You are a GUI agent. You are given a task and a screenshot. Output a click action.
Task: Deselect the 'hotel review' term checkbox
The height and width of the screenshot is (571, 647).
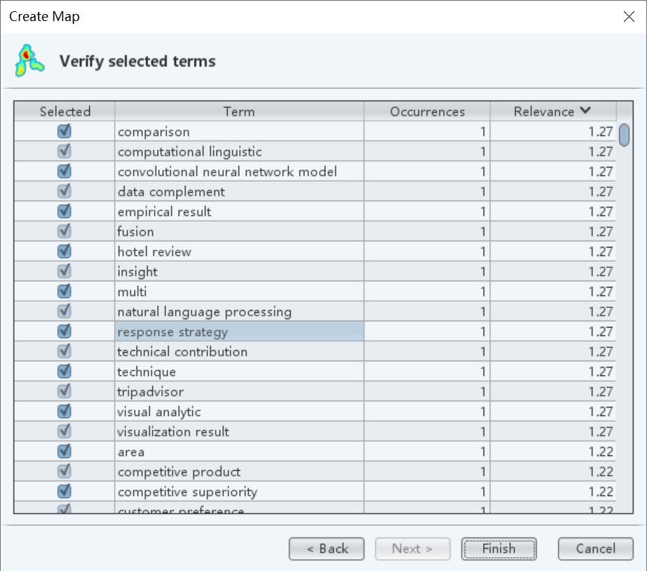(x=64, y=251)
